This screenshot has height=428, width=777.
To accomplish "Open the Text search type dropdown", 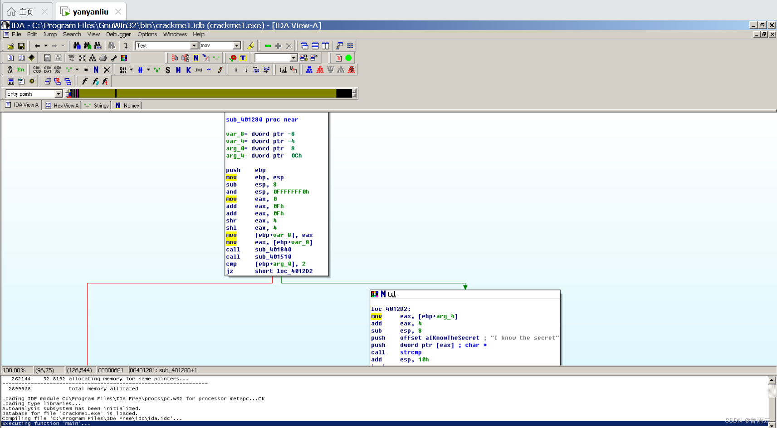I will (194, 45).
